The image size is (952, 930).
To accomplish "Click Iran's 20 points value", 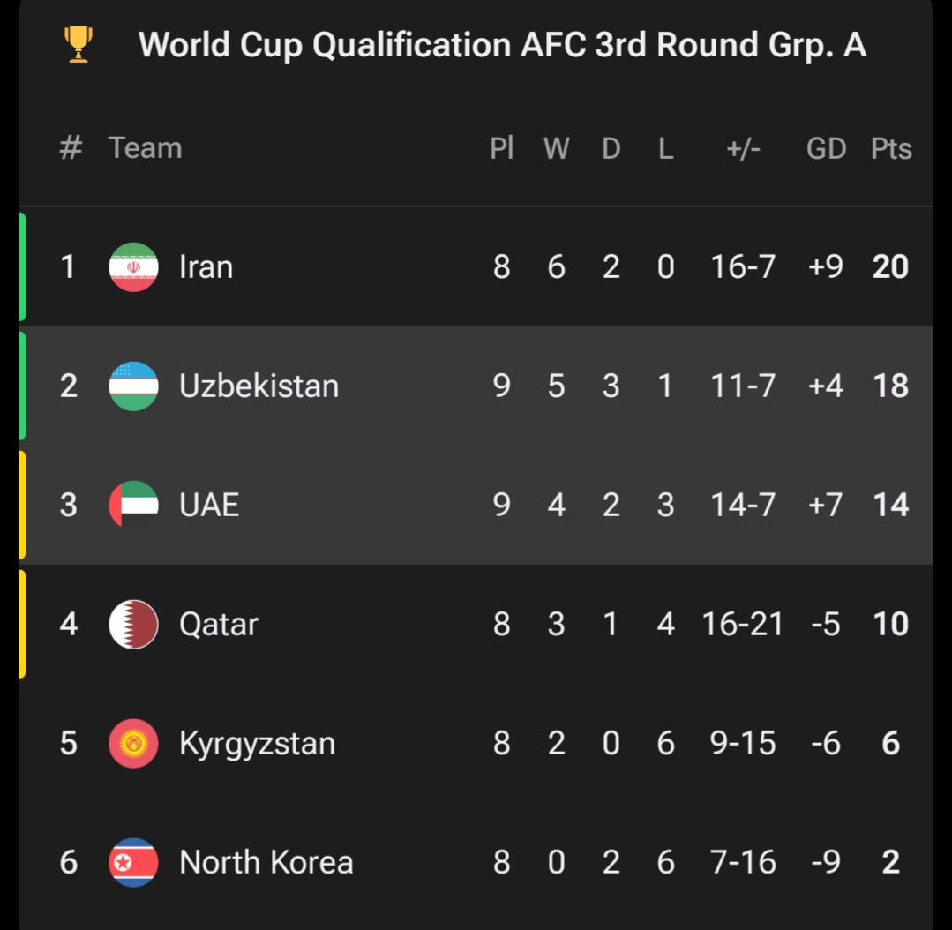I will [889, 266].
